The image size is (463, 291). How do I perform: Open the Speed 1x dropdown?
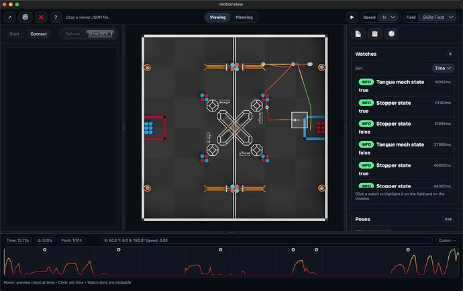(x=389, y=17)
